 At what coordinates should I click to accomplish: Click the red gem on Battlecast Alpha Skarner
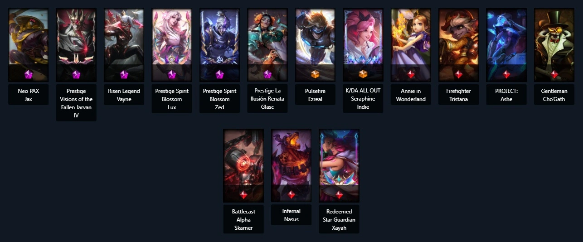click(243, 194)
